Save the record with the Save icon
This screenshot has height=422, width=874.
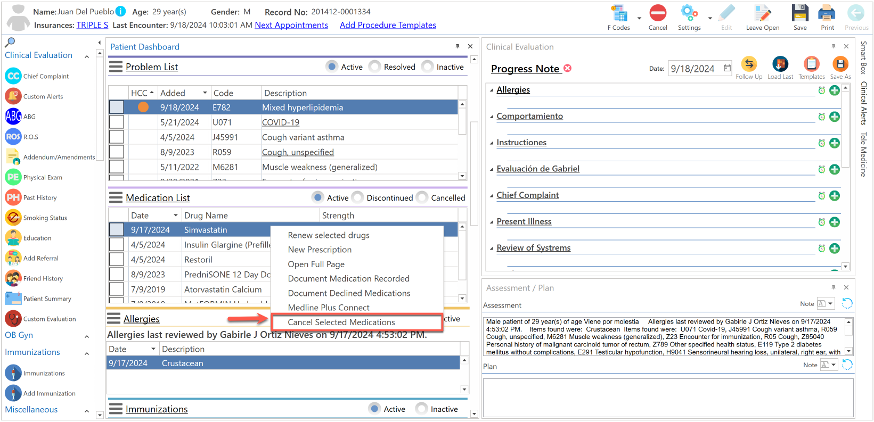(800, 13)
